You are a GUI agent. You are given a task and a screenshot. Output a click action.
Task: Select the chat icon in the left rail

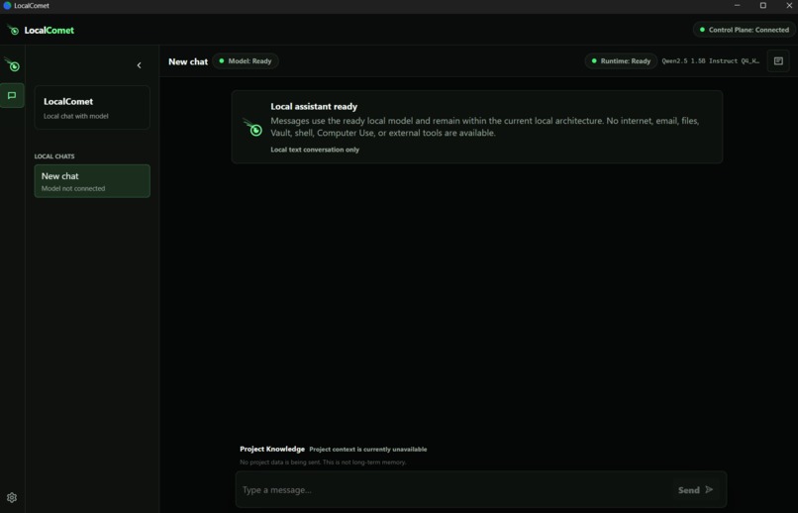click(x=12, y=96)
